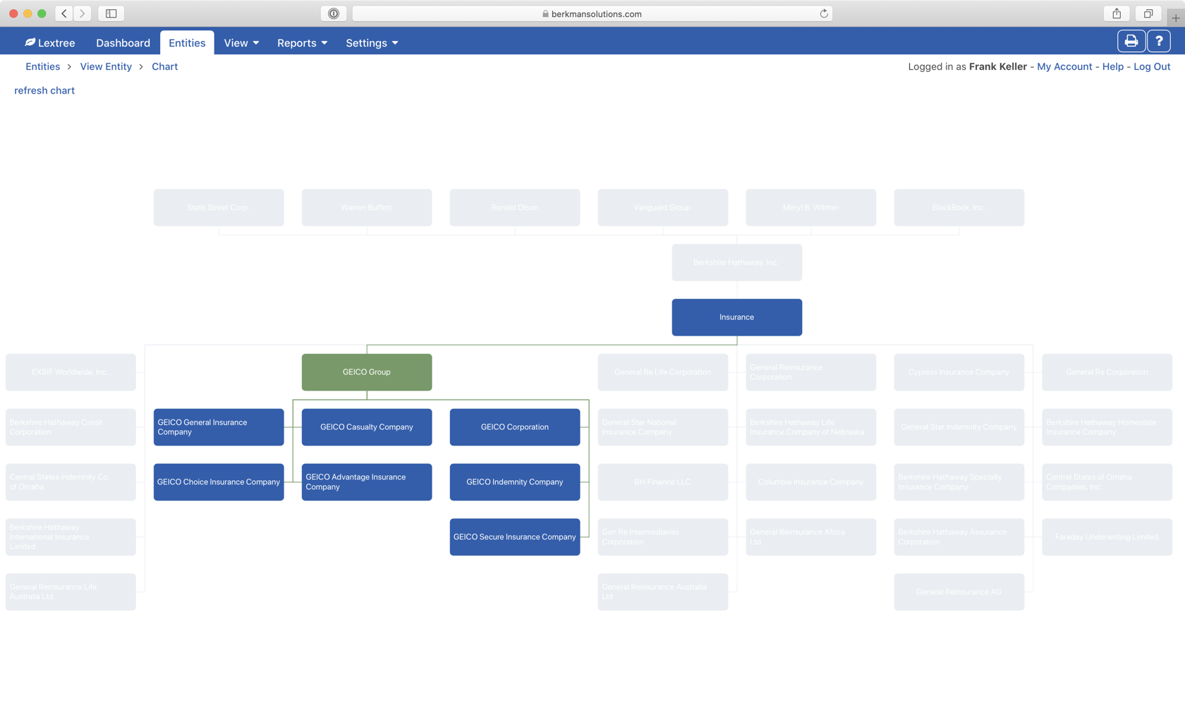This screenshot has width=1185, height=724.
Task: Select GEICO General Insurance Company node
Action: [x=219, y=427]
